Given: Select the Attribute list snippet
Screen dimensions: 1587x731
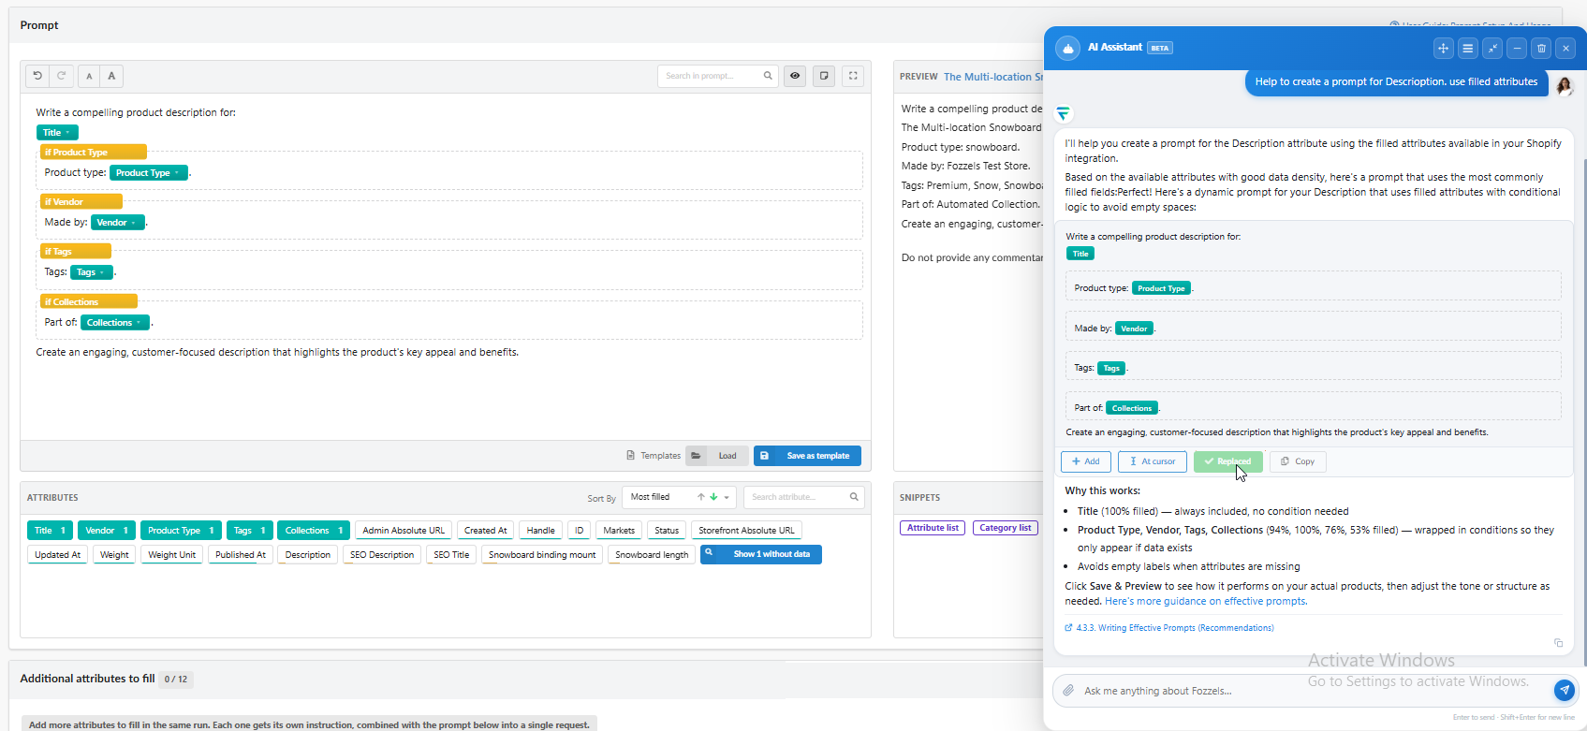Looking at the screenshot, I should pyautogui.click(x=933, y=528).
